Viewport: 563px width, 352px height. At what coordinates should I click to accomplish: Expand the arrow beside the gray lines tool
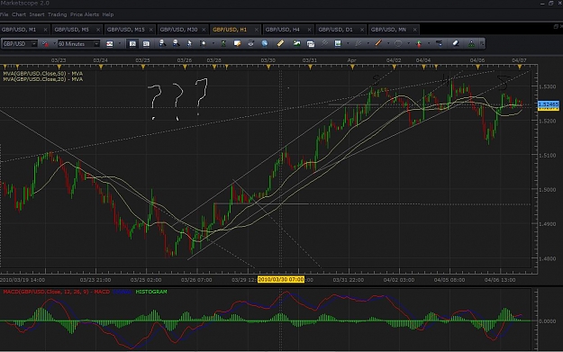click(368, 44)
